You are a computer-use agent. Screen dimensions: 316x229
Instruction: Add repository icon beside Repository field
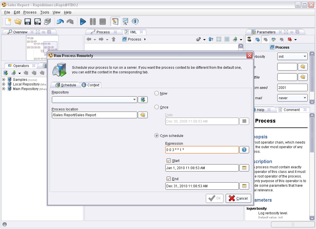(143, 100)
